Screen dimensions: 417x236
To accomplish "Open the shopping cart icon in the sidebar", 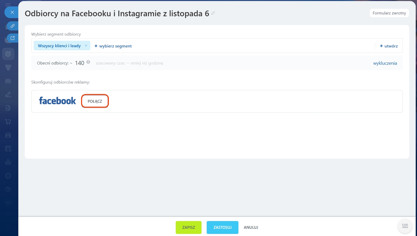I will coord(8,122).
